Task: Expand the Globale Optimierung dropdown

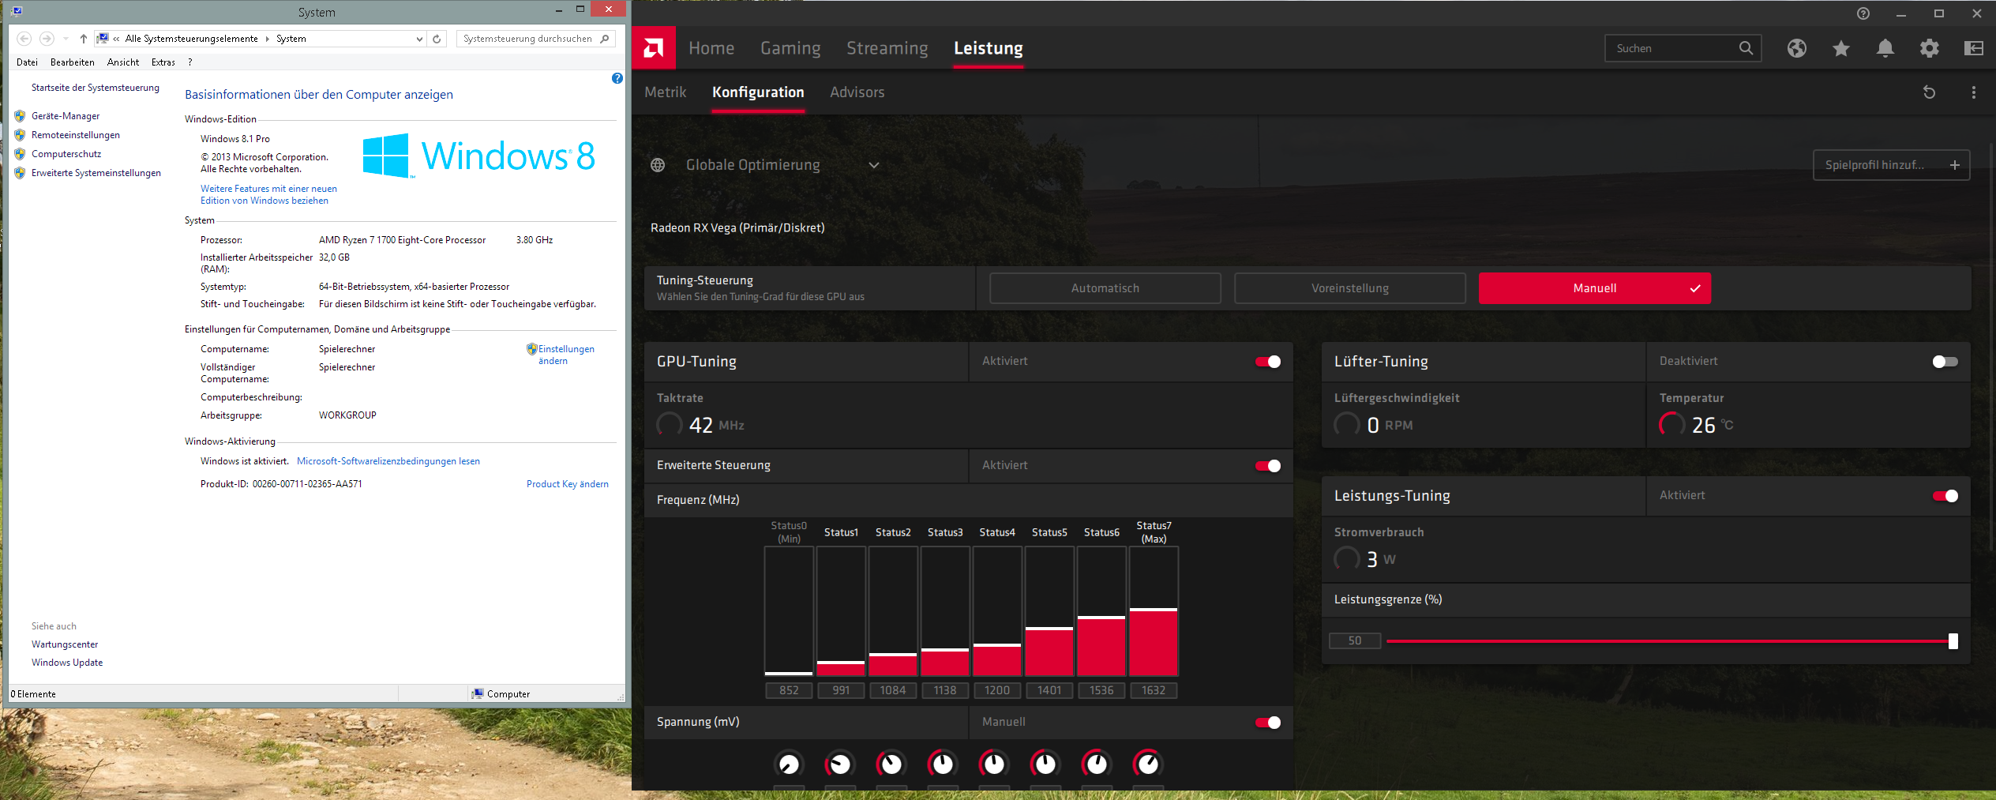Action: [874, 165]
